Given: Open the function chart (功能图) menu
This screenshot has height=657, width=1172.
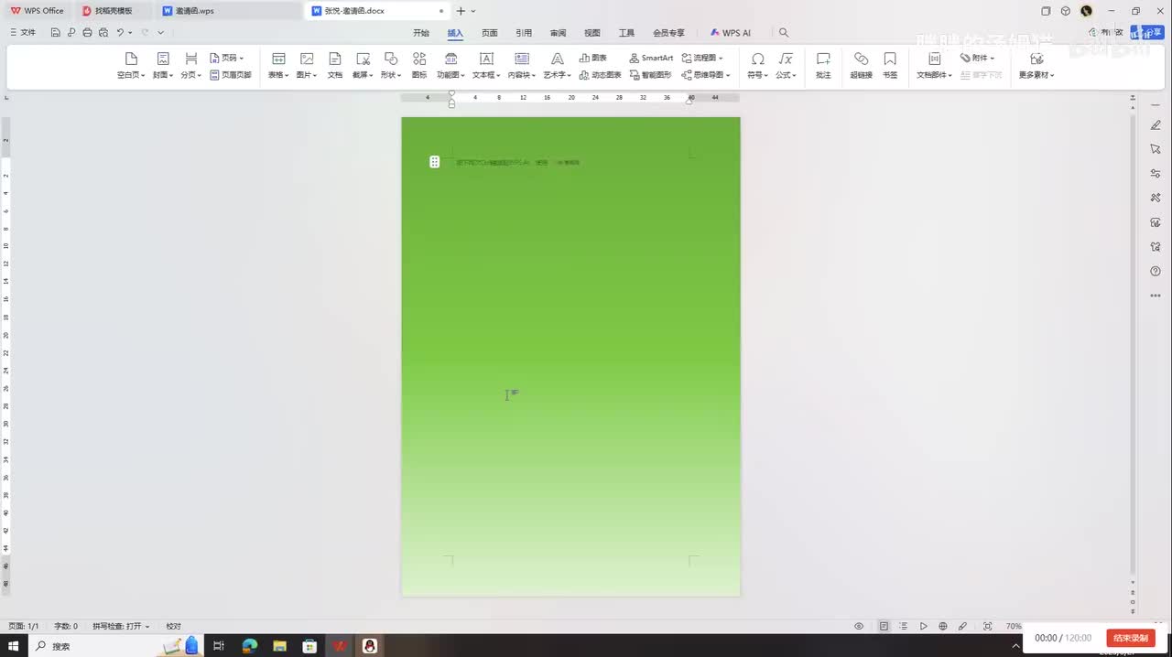Looking at the screenshot, I should [x=450, y=66].
